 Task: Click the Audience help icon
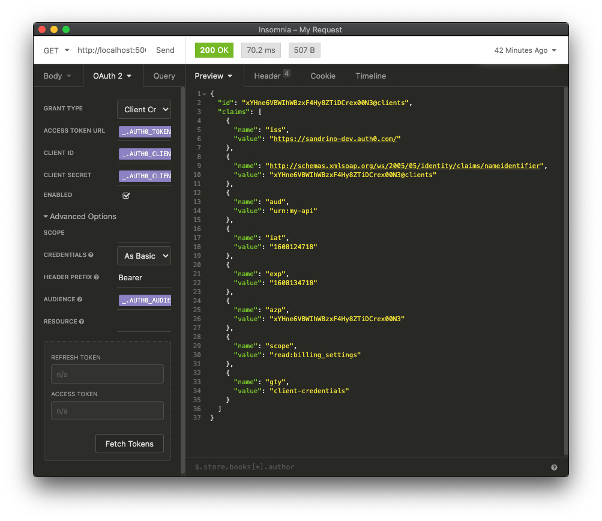(80, 300)
